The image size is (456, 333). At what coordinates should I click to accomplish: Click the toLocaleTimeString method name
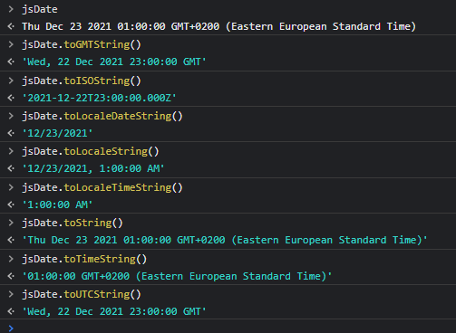(x=118, y=187)
